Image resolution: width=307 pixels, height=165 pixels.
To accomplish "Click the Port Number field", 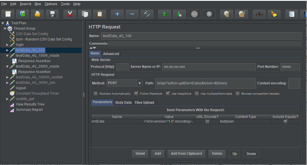I will (x=290, y=67).
